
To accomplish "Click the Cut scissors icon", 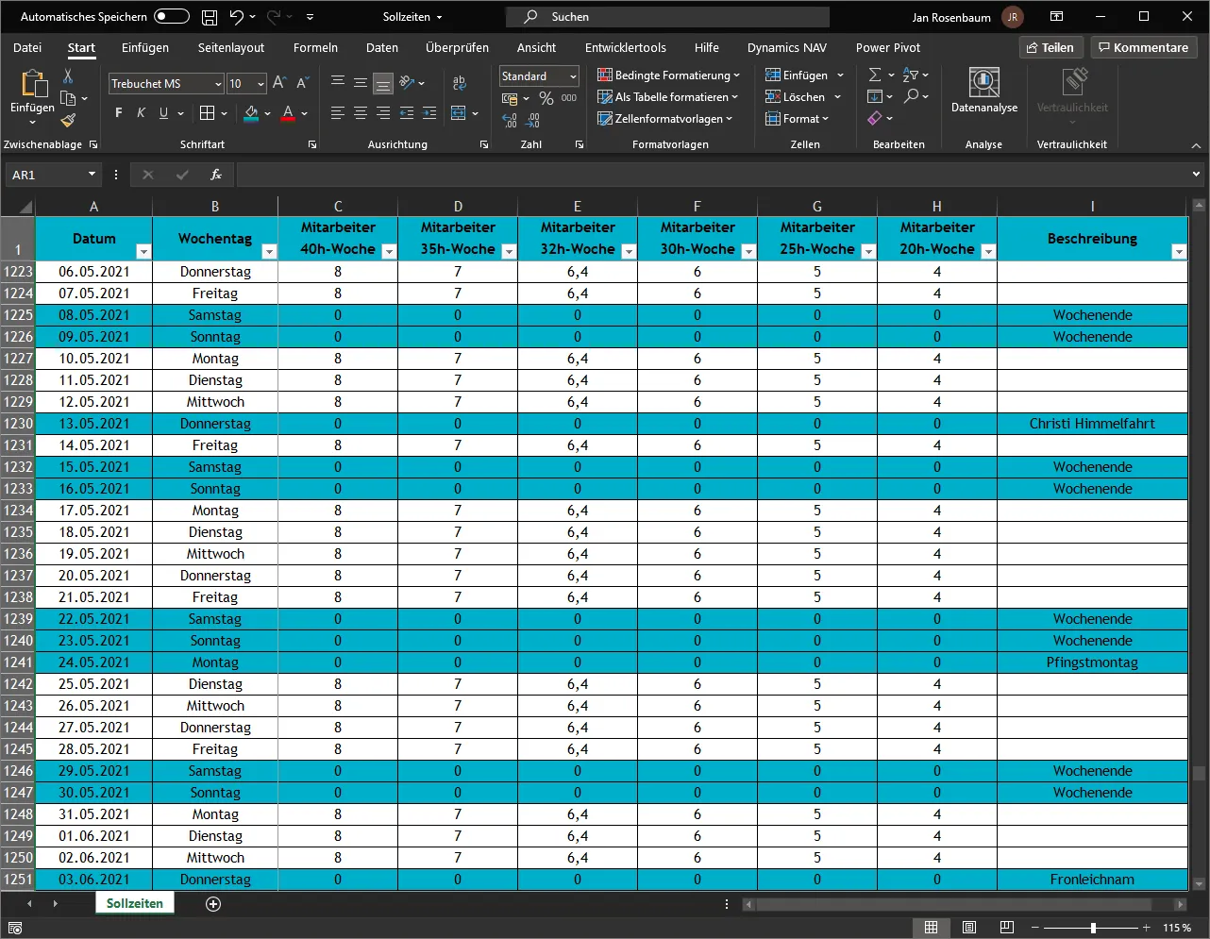I will [x=68, y=76].
